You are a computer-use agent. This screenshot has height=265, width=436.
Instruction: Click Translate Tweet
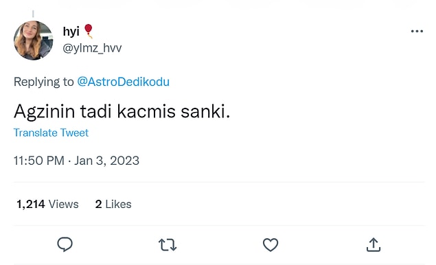coord(51,132)
